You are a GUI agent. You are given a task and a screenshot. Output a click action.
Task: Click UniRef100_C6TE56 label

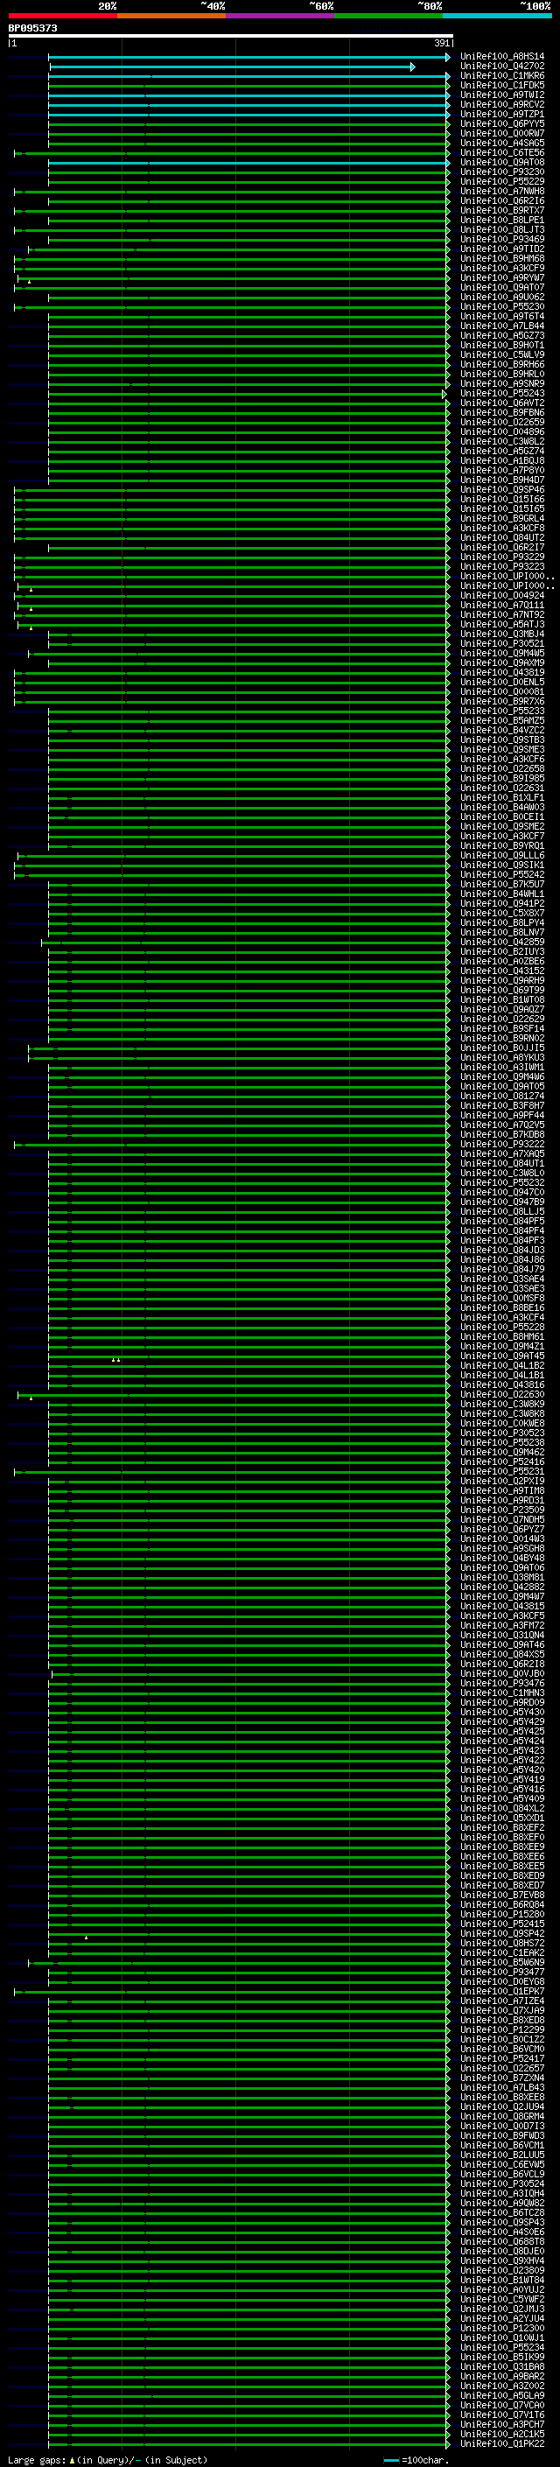(x=501, y=152)
